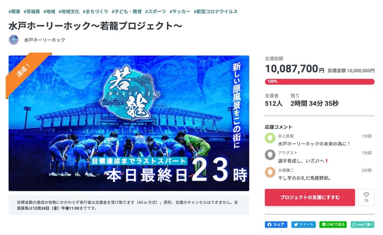Open the #茨城県 hashtag

coord(35,11)
